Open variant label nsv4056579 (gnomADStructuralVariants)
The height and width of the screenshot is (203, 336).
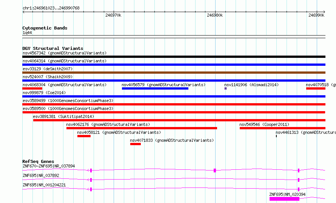point(163,85)
